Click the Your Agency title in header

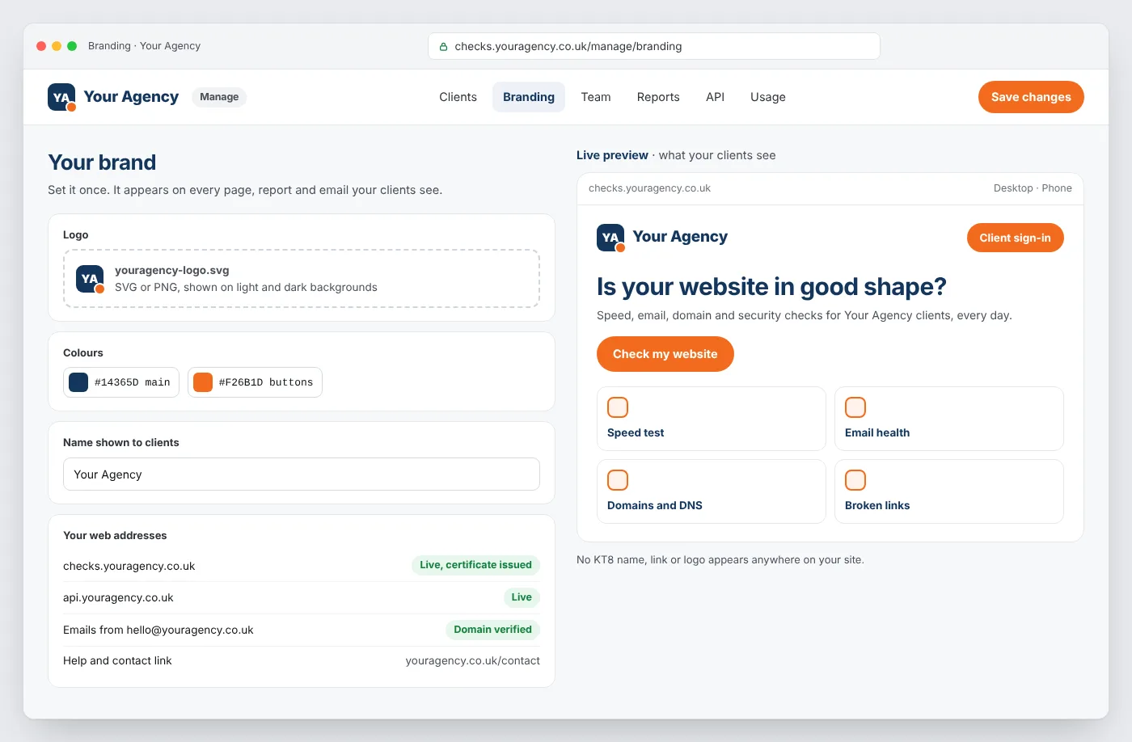tap(131, 97)
